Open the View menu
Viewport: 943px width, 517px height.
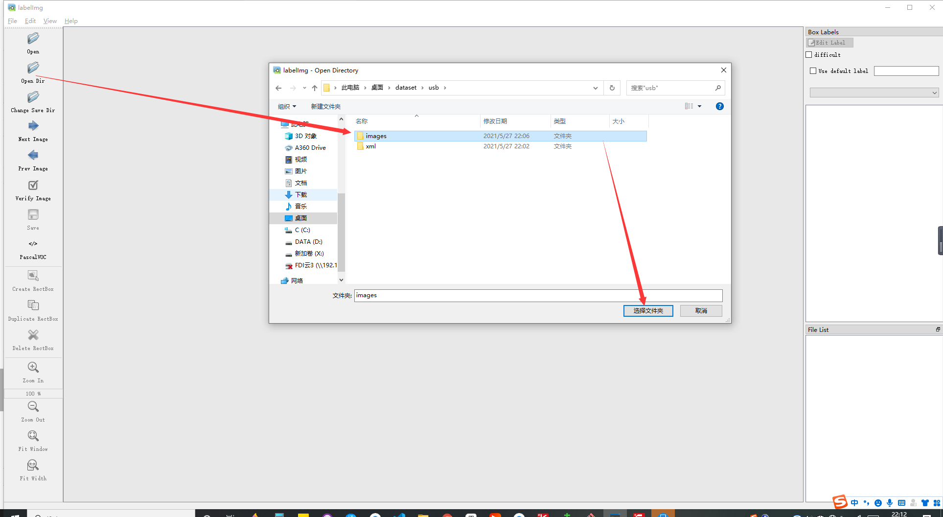pyautogui.click(x=50, y=21)
